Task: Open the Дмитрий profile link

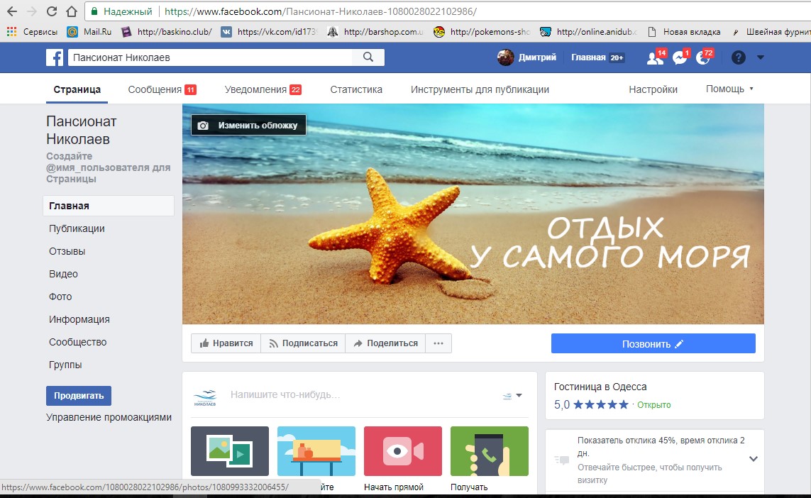Action: (527, 57)
